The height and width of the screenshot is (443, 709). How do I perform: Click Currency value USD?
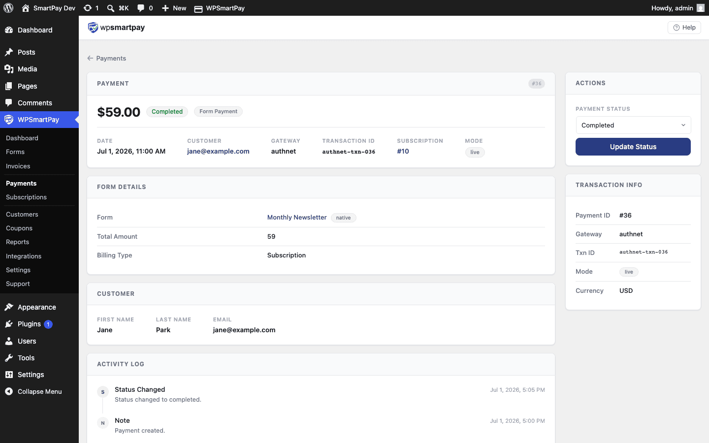point(626,290)
